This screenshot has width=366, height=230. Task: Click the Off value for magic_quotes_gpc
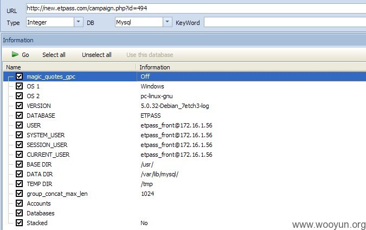(145, 76)
